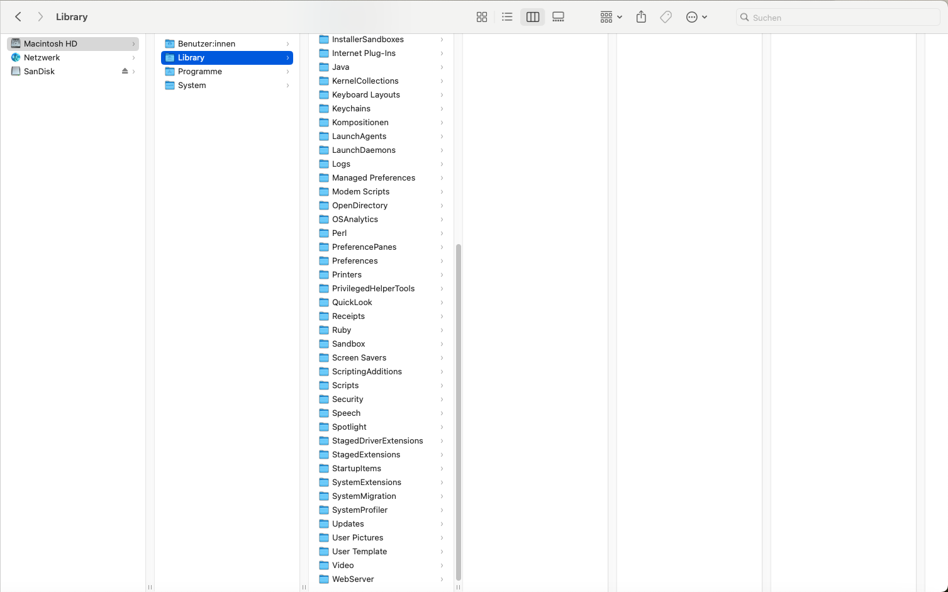The height and width of the screenshot is (592, 948).
Task: Select the StartupItems folder
Action: tap(381, 468)
